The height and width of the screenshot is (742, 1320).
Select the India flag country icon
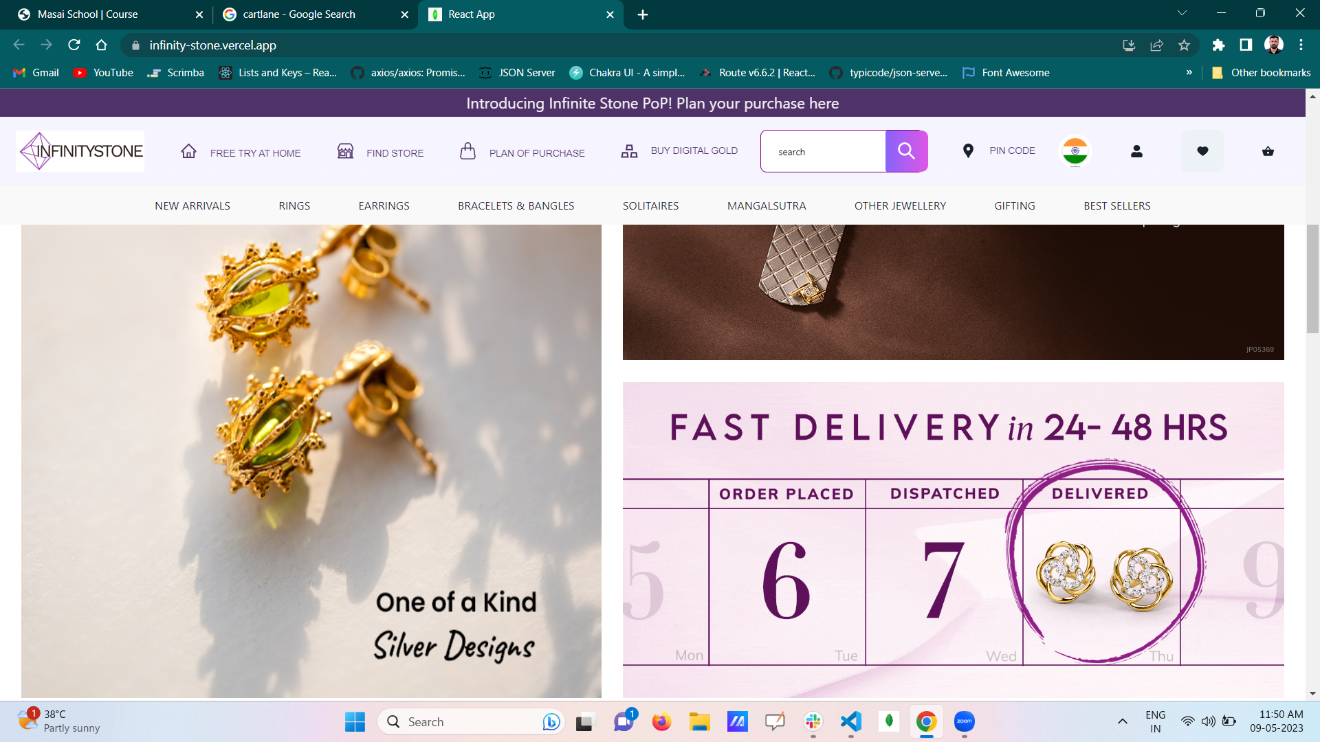click(x=1075, y=151)
